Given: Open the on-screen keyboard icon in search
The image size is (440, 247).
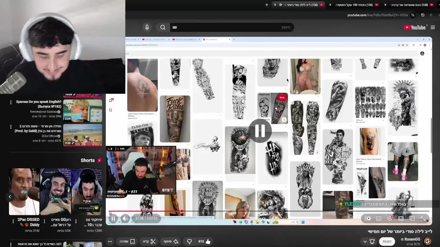Looking at the screenshot, I should [175, 27].
